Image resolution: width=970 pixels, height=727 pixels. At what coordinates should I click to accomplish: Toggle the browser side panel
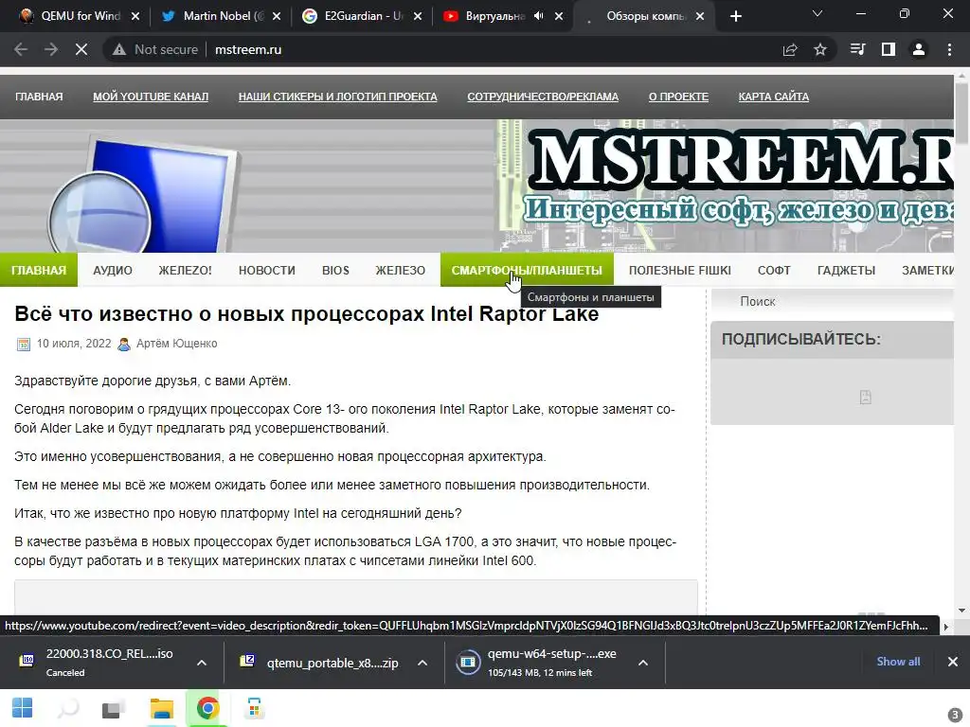(889, 49)
